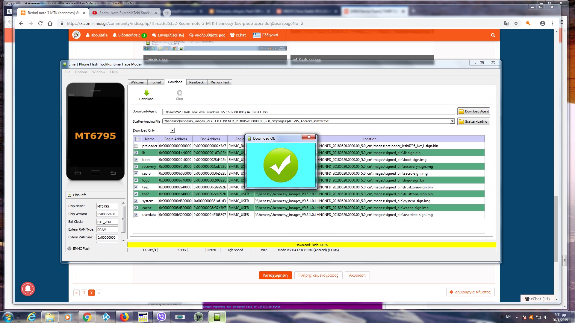Open the Download Only mode dropdown
This screenshot has width=575, height=323.
172,130
